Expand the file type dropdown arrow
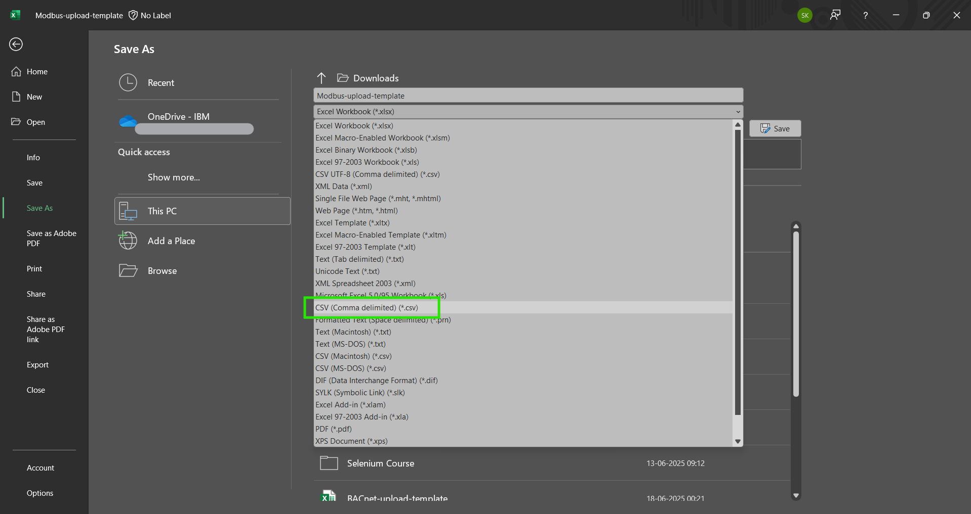Viewport: 971px width, 514px height. click(738, 112)
